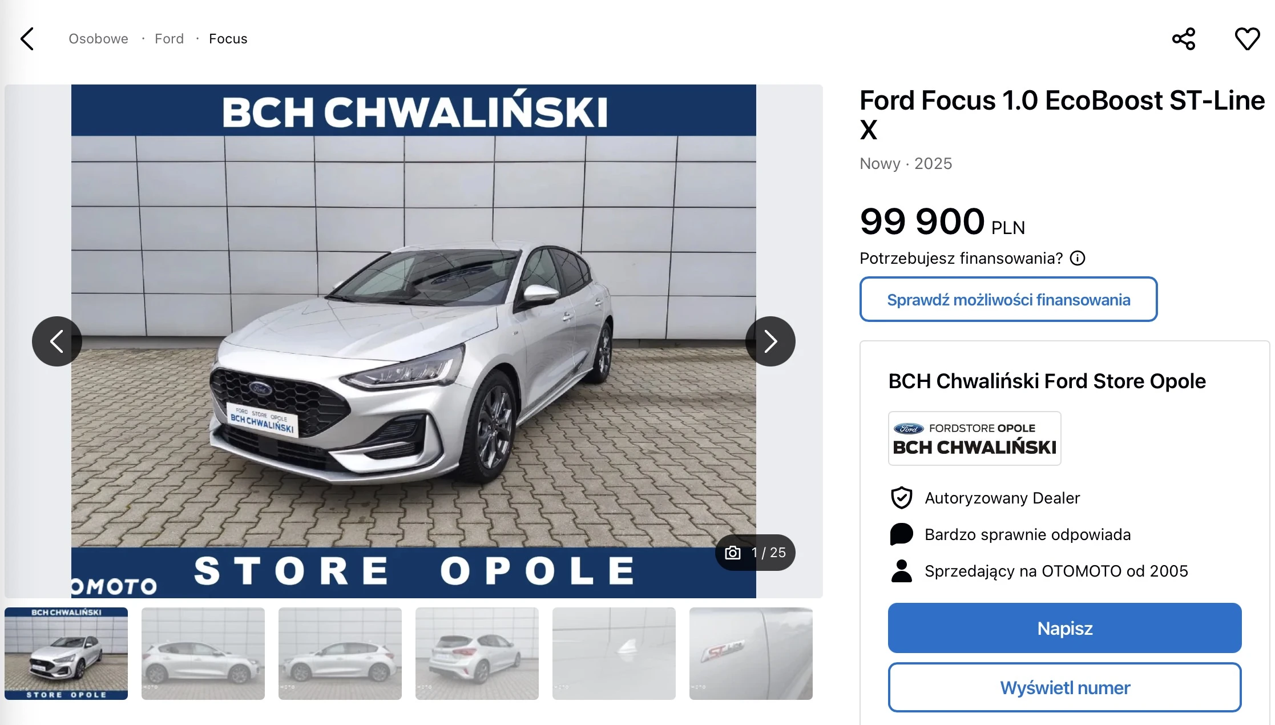Click the share icon

tap(1183, 39)
